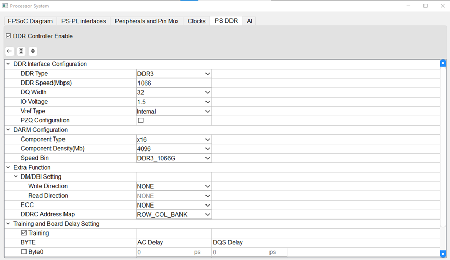Screen dimensions: 450x260
Task: Open the Speed Bin dropdown
Action: click(x=174, y=158)
